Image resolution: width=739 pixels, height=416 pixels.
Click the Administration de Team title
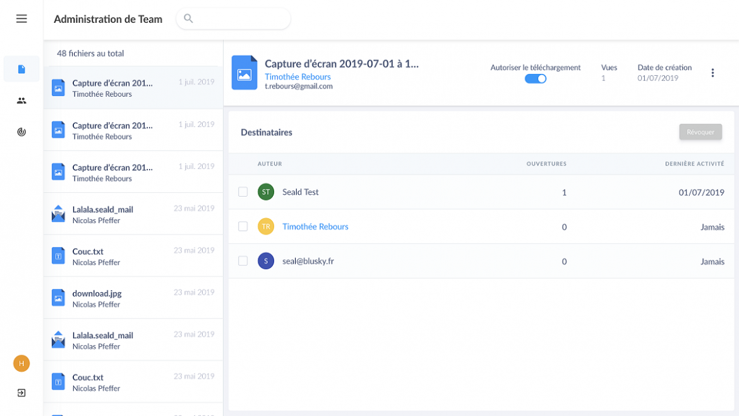(x=107, y=19)
